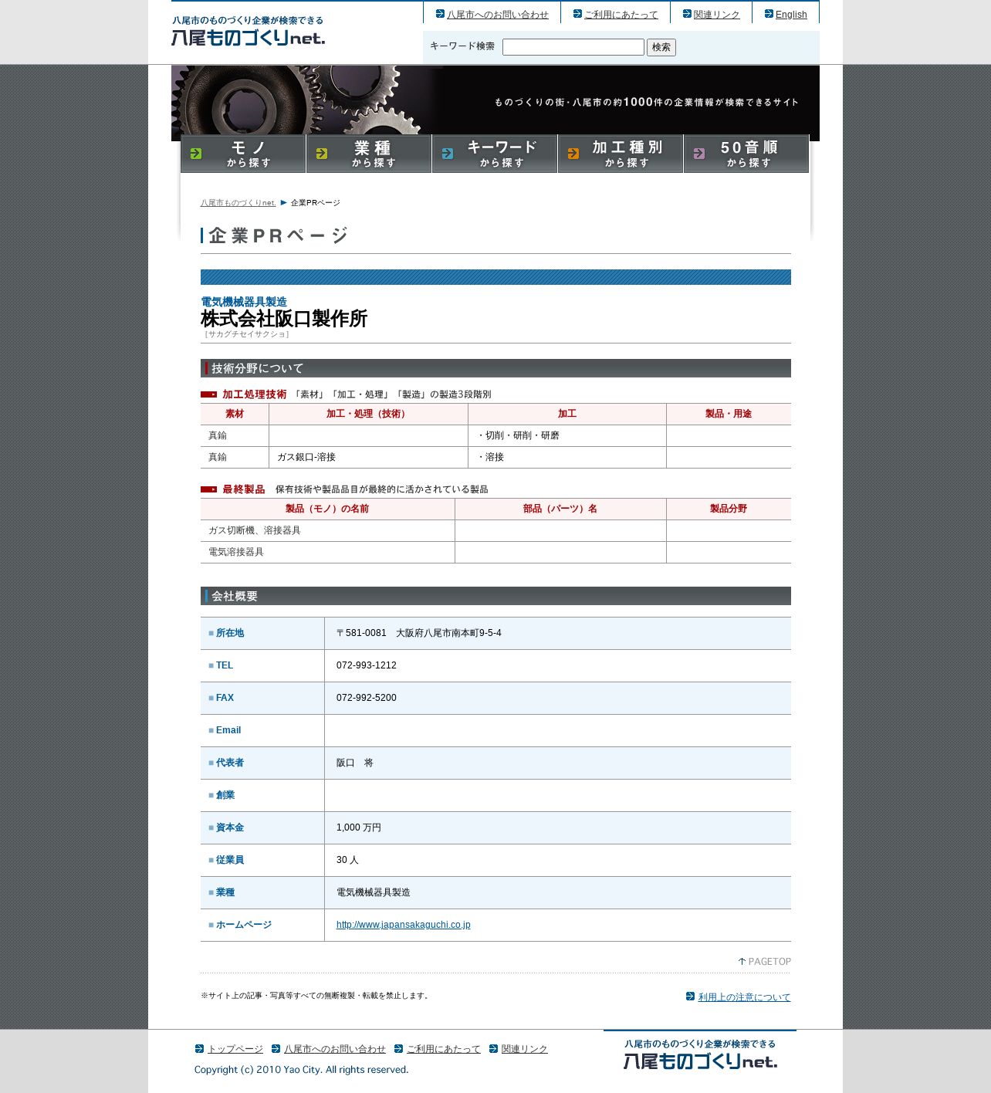991x1093 pixels.
Task: Click the red marker icon beside 加工処理技術
Action: click(x=208, y=394)
